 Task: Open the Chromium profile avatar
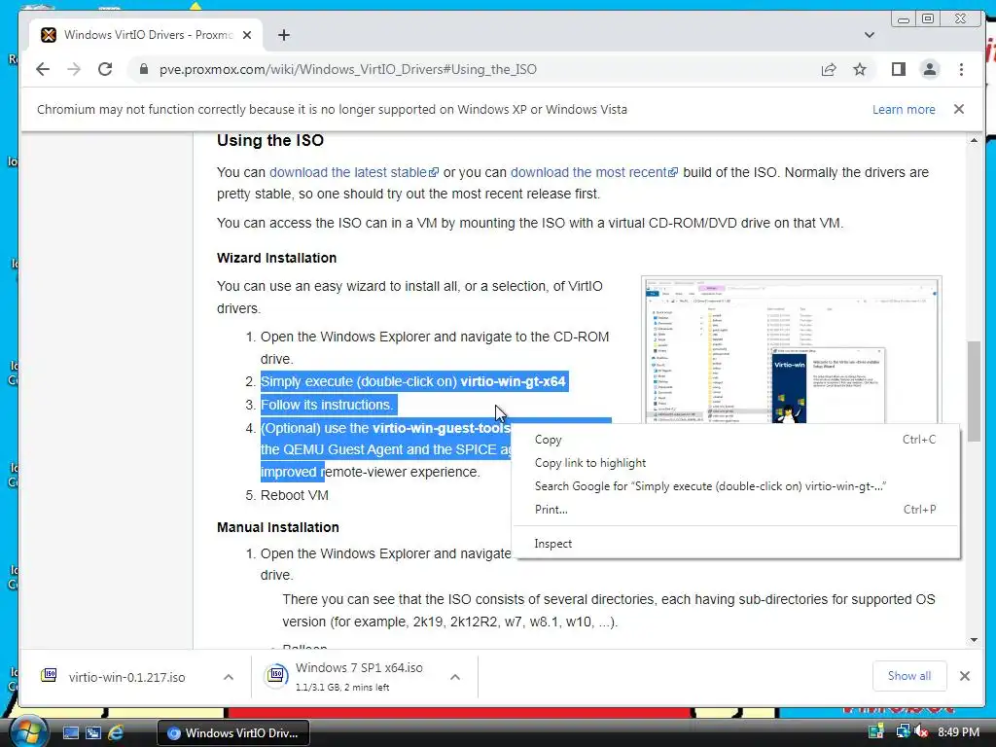coord(929,69)
